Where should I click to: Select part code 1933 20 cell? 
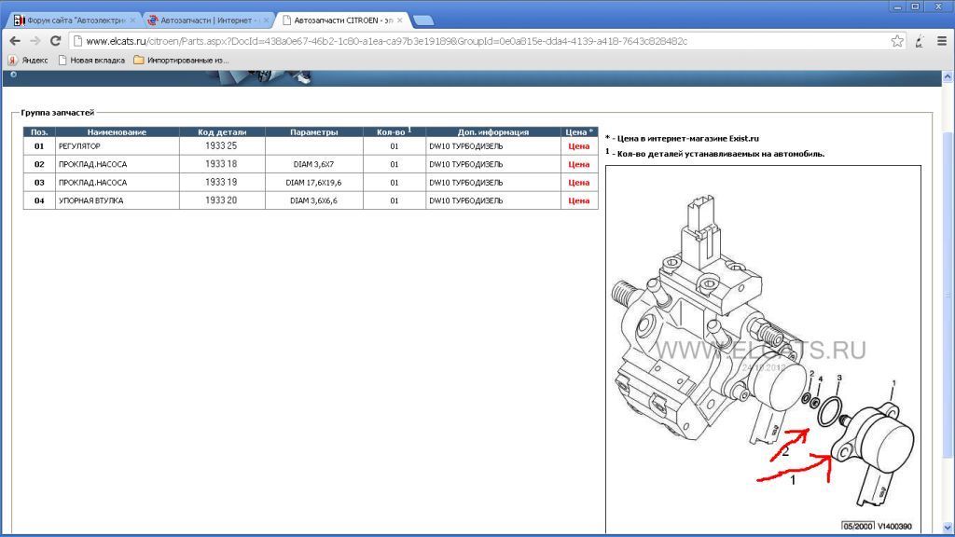[x=222, y=200]
